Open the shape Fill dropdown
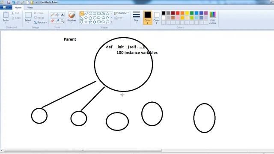The image size is (274, 154). [x=119, y=18]
